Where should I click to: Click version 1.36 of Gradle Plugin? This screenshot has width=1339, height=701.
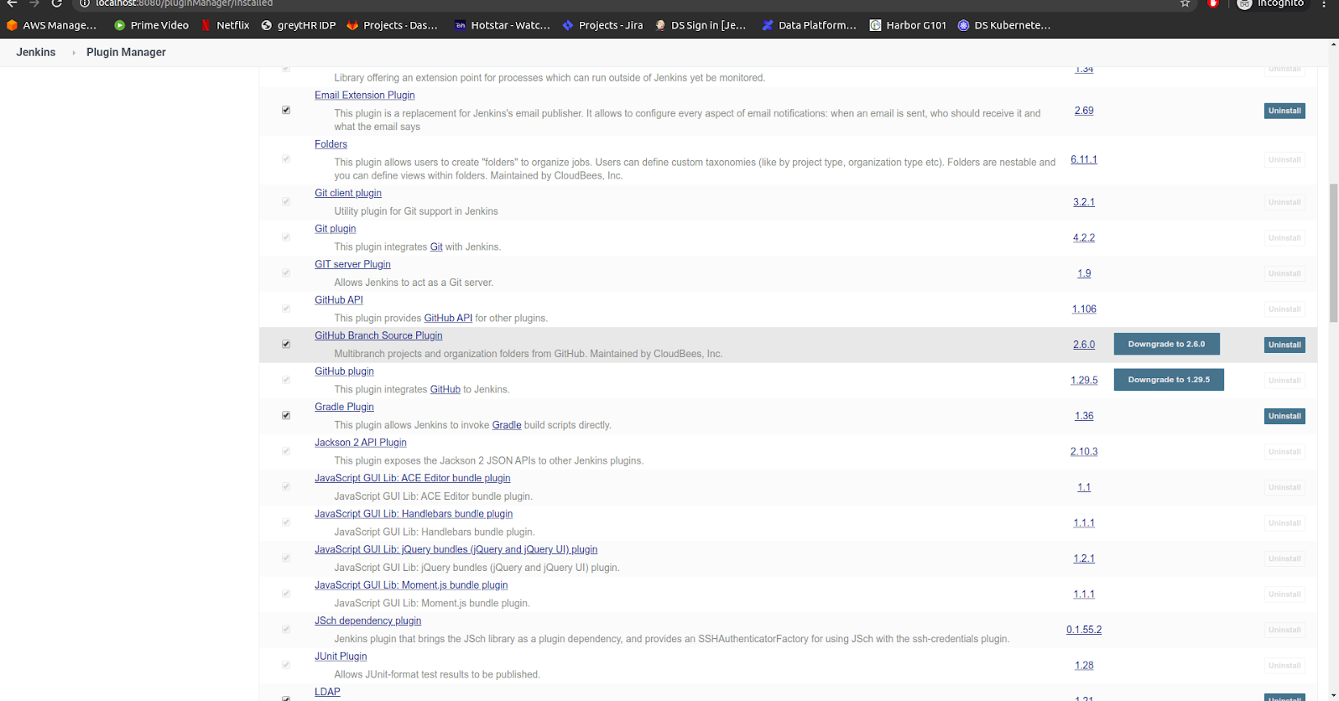(x=1084, y=416)
